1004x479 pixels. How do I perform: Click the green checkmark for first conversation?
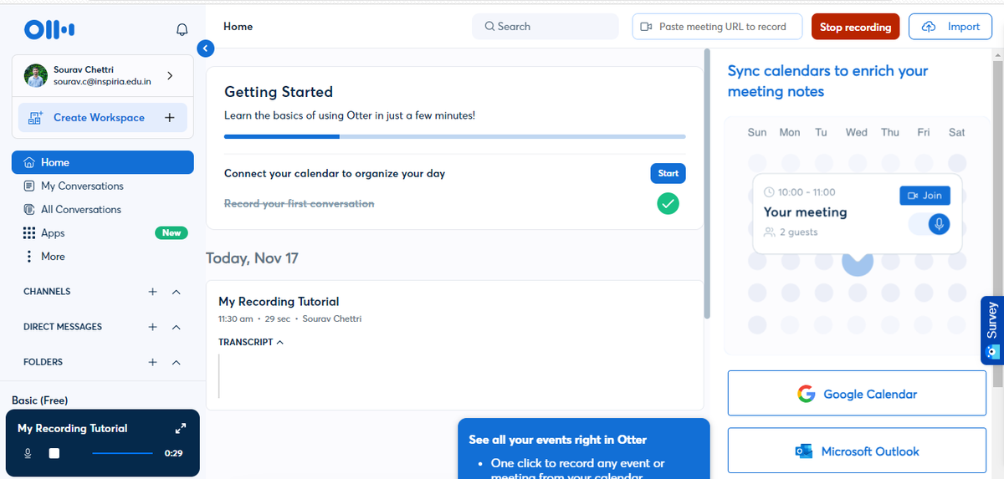[668, 203]
